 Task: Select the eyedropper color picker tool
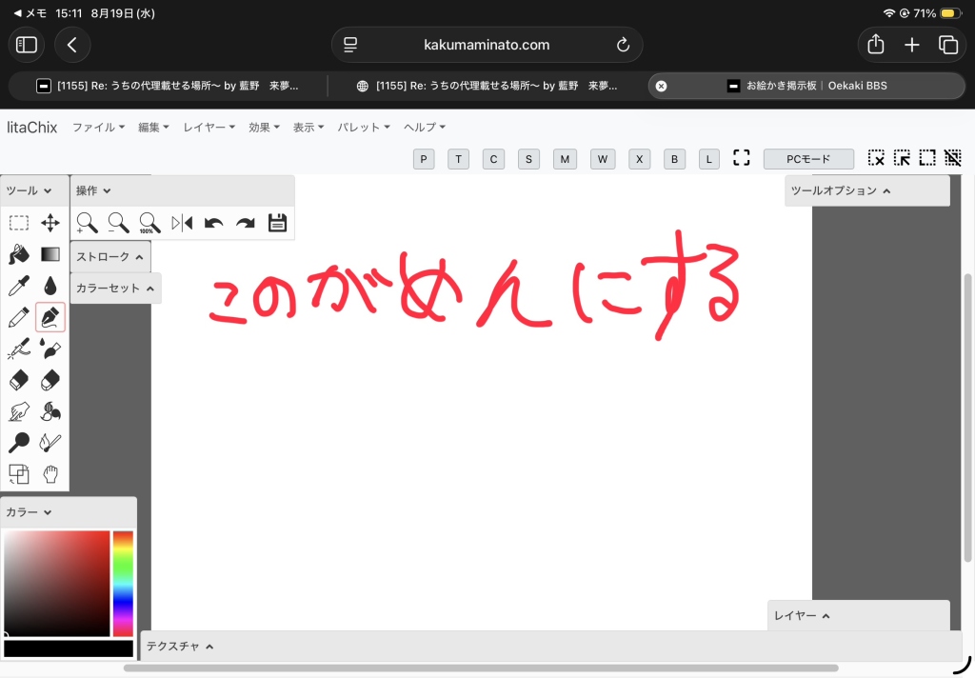(x=19, y=286)
